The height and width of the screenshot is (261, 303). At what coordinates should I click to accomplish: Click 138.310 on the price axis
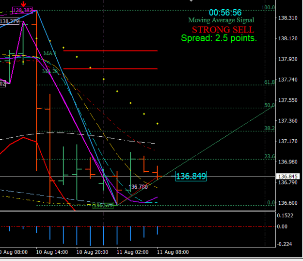coord(287,18)
